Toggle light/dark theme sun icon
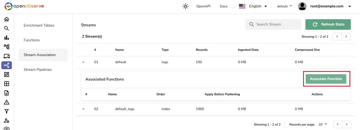 (186, 6)
